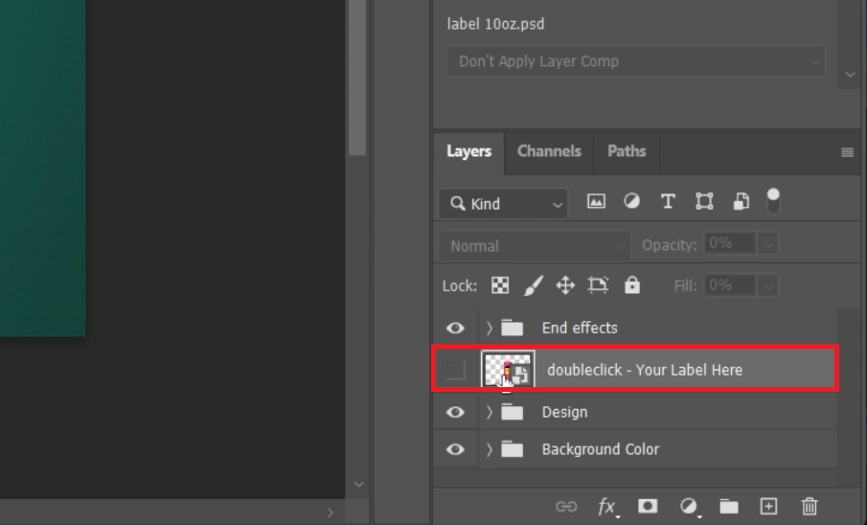Switch to the Channels tab
The width and height of the screenshot is (867, 525).
549,151
